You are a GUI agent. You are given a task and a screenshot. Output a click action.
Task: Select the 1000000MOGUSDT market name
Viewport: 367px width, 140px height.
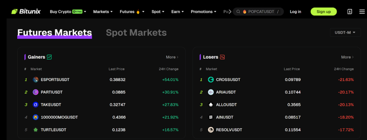[59, 117]
